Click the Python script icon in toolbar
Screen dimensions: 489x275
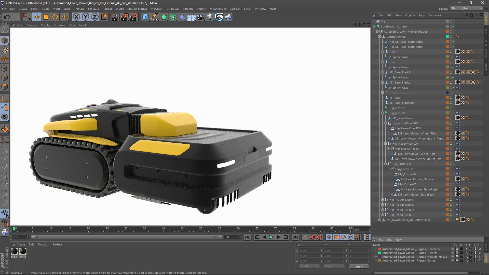click(228, 17)
